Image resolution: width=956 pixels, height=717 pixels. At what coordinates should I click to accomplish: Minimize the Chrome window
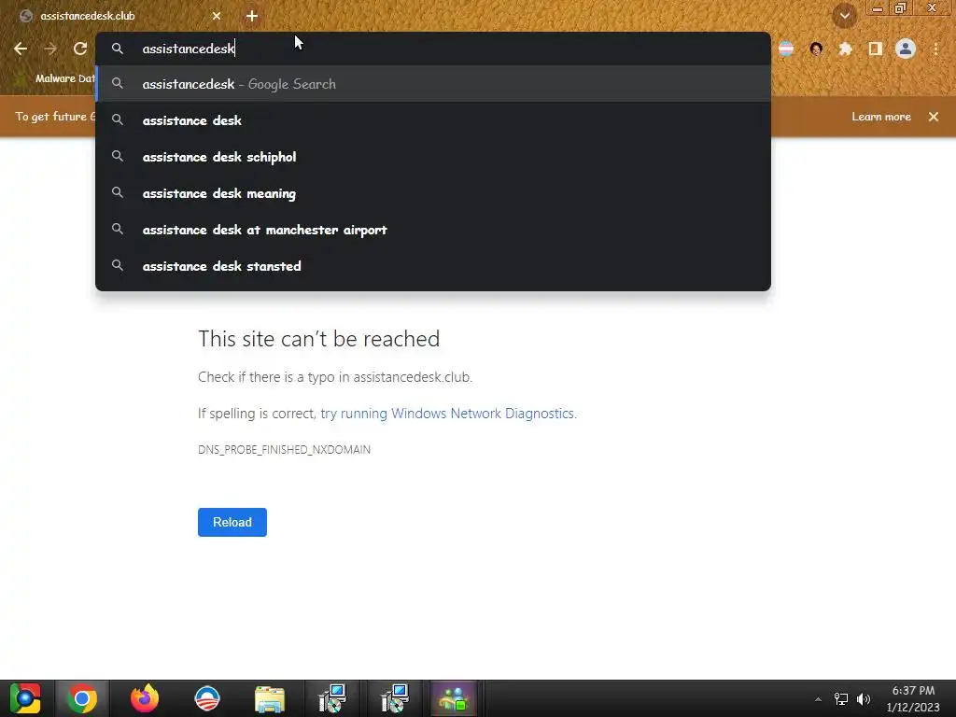pos(878,8)
